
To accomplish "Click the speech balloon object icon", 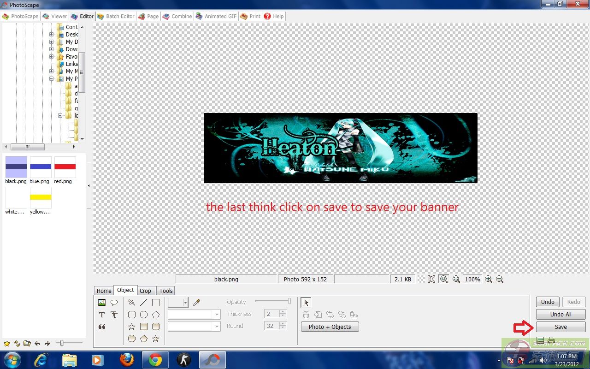I will [x=114, y=303].
